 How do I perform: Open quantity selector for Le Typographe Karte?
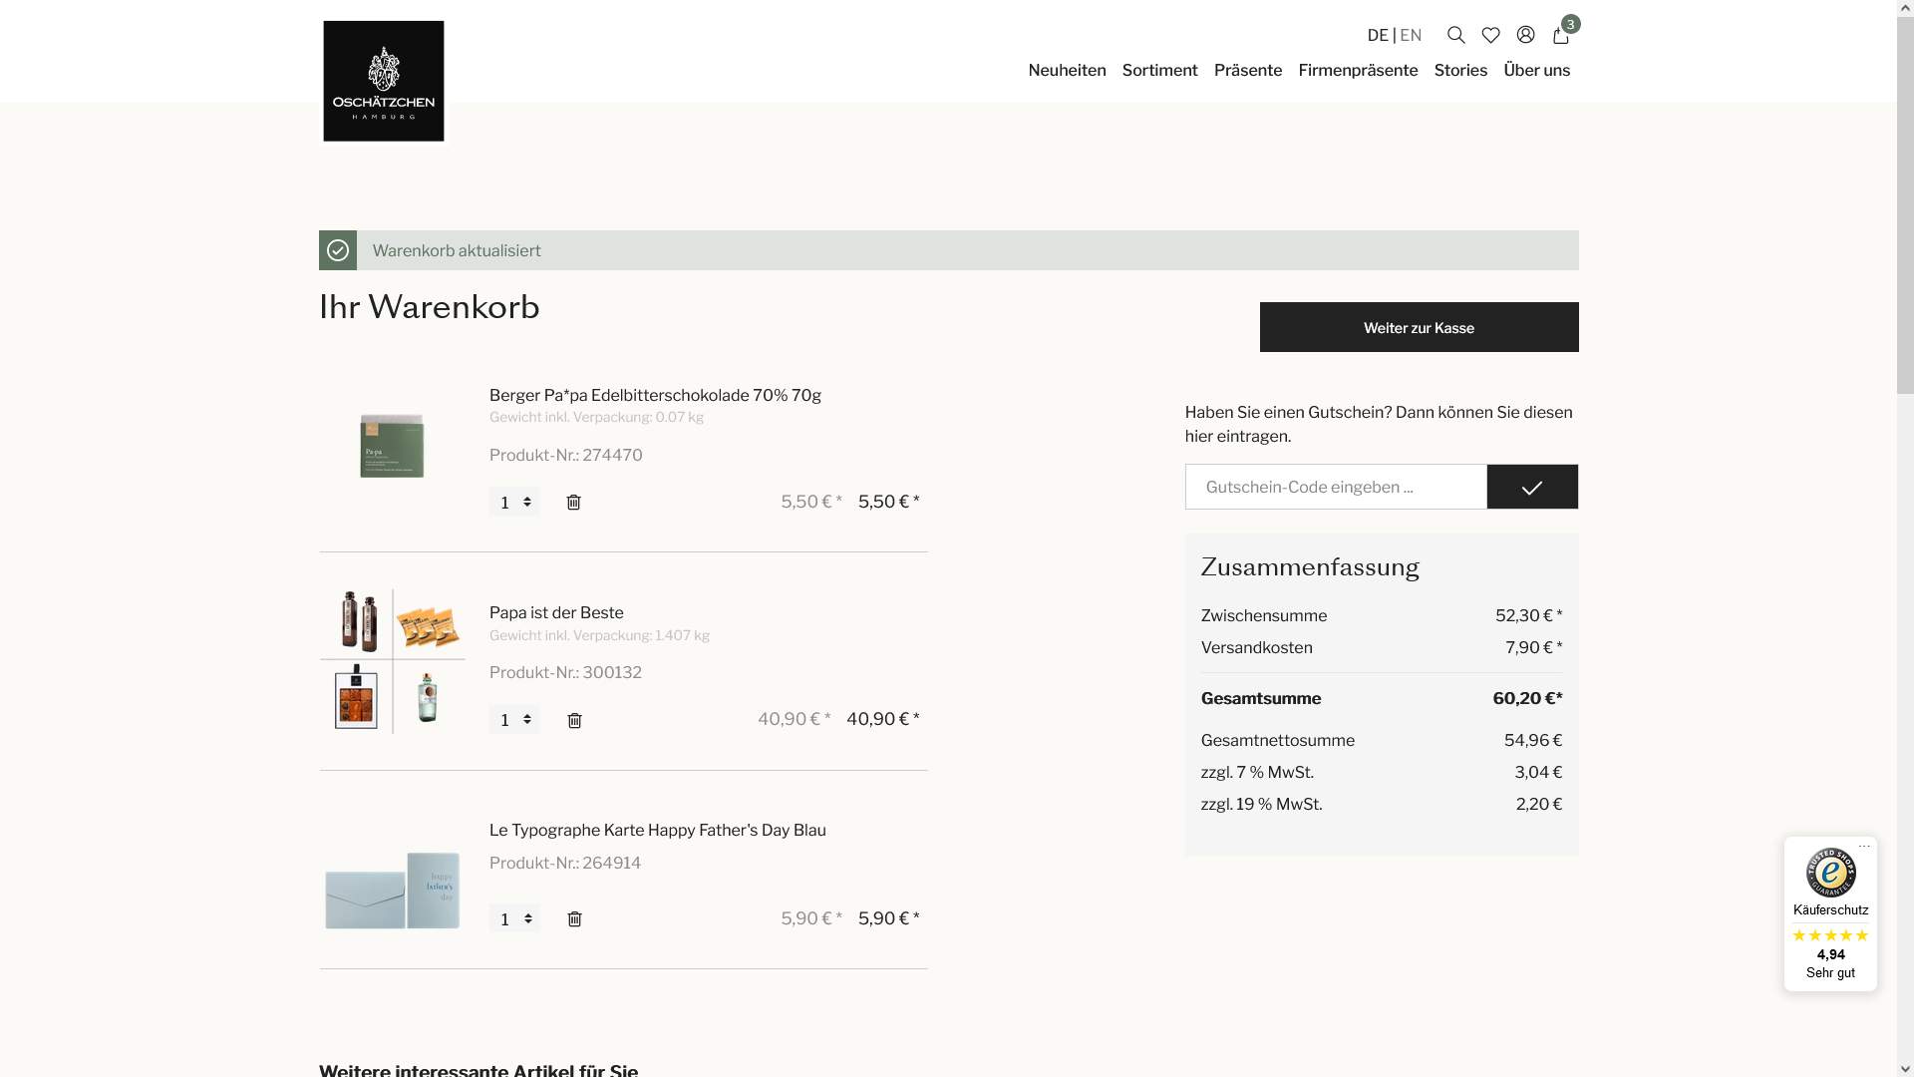(514, 918)
